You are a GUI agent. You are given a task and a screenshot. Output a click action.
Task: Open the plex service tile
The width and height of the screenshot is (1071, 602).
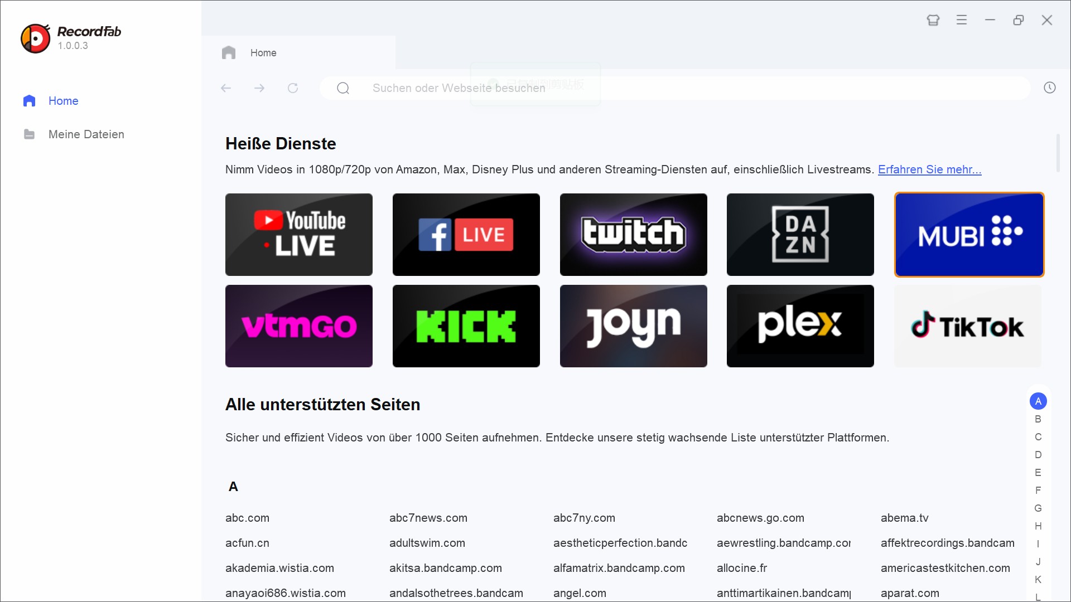(800, 326)
